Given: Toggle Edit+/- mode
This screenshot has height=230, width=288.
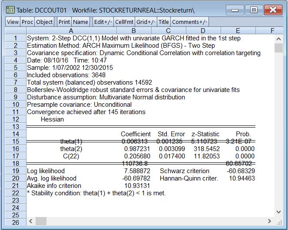Looking at the screenshot, I should [103, 22].
